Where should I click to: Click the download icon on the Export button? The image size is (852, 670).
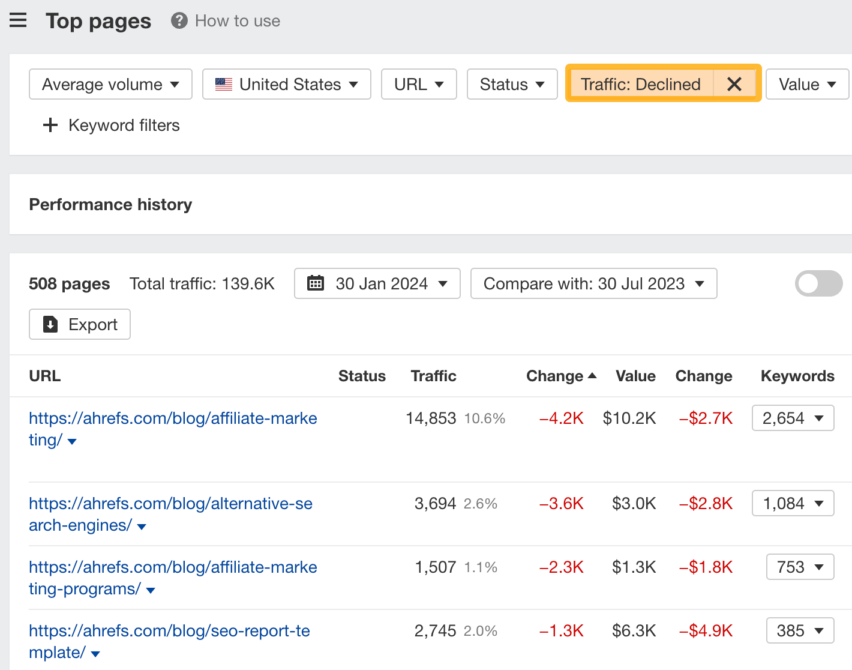(50, 324)
